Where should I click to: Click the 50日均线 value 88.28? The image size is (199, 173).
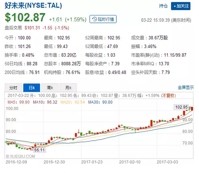pyautogui.click(x=32, y=64)
